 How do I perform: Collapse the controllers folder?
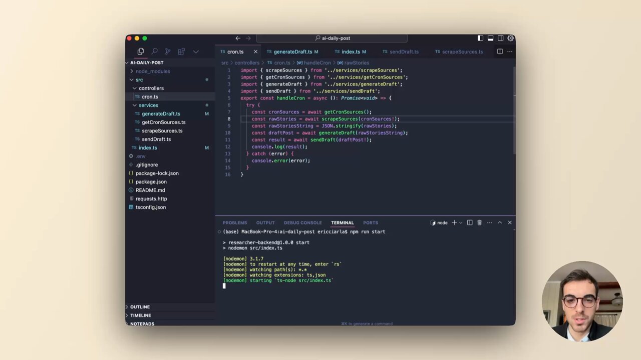(151, 88)
